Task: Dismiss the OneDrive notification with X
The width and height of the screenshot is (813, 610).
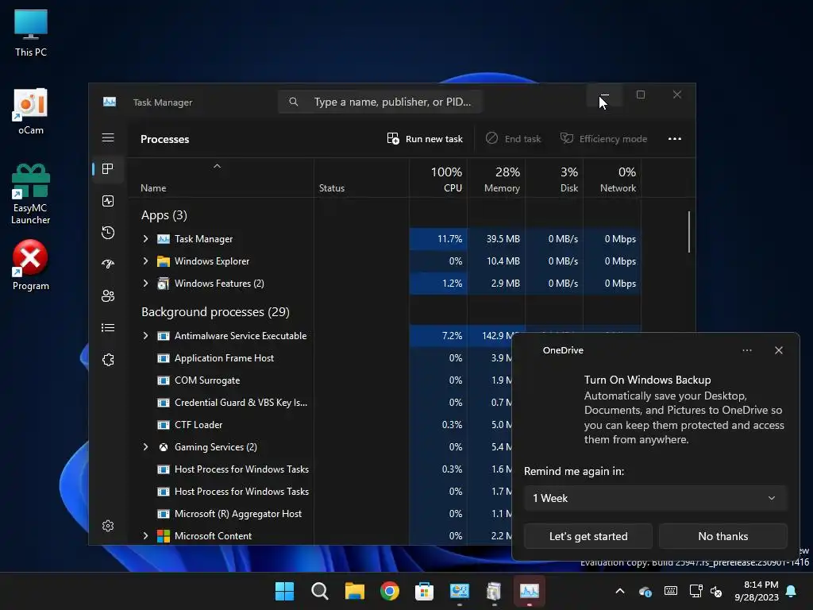Action: click(x=778, y=350)
